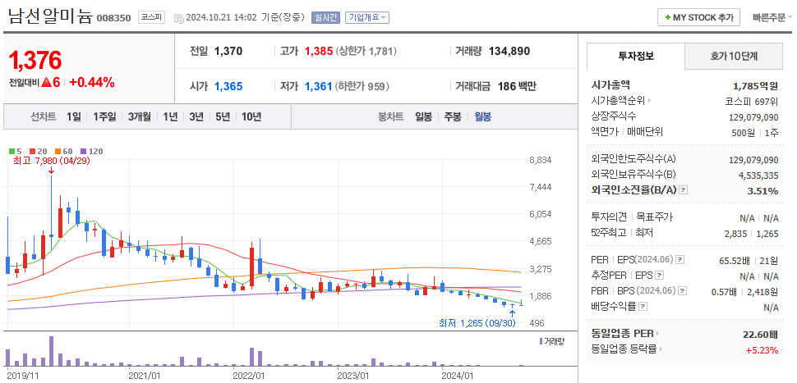Select the 5년 line chart period
797x383 pixels.
(x=223, y=116)
